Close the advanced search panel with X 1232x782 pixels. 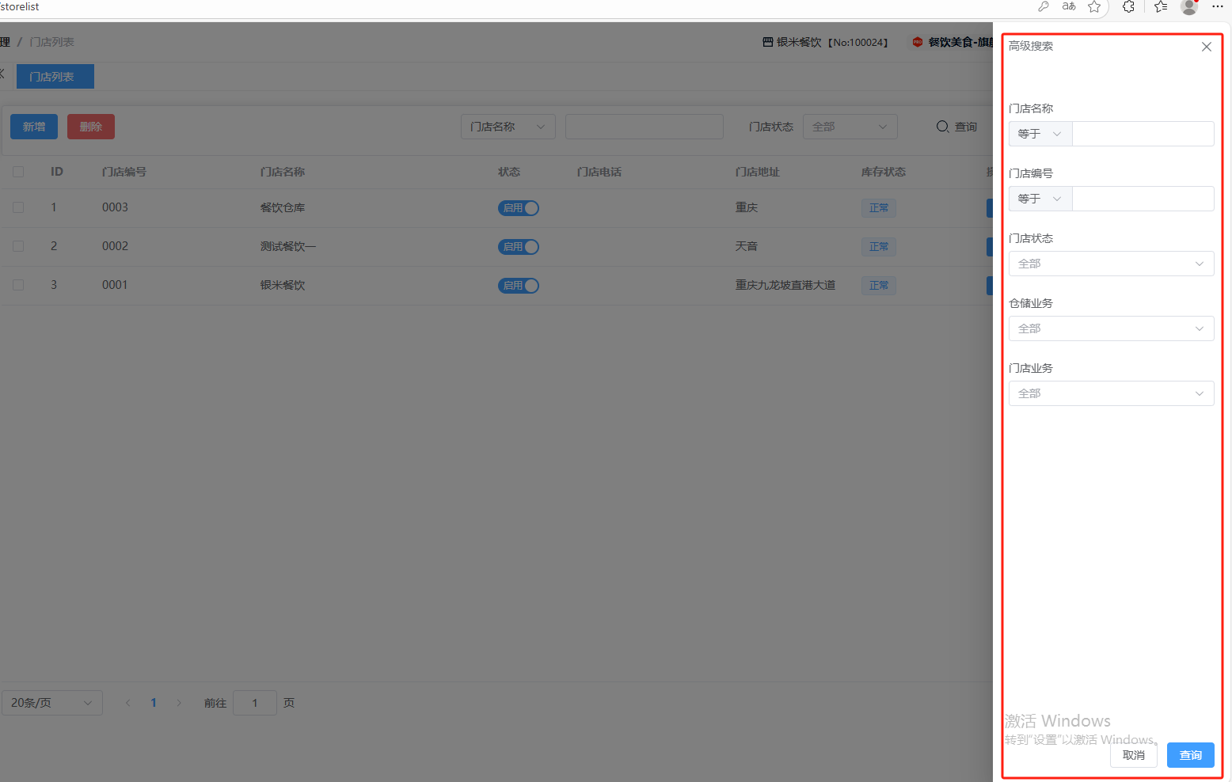tap(1206, 47)
